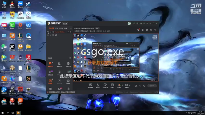
Task: Open Task View on taskbar
Action: click(13, 113)
